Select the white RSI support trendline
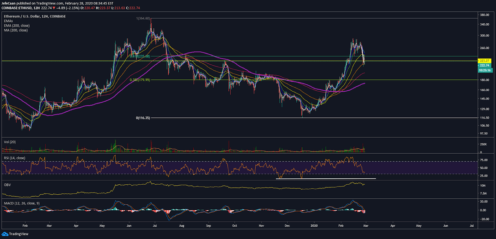 click(x=326, y=179)
